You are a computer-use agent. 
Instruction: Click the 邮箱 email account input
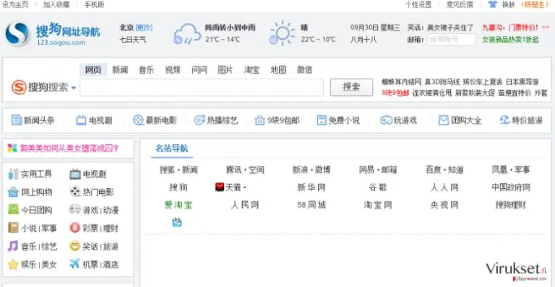pos(451,39)
